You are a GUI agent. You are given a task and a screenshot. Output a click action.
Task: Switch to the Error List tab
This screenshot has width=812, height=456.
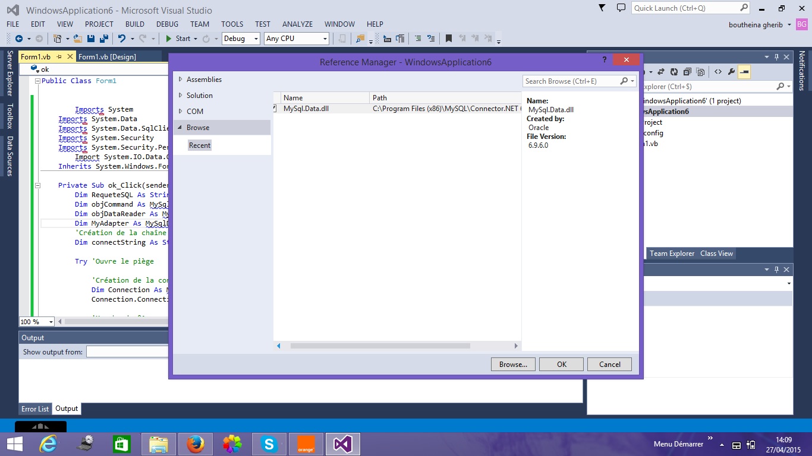[35, 408]
